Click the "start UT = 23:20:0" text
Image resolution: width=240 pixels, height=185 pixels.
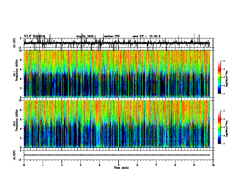tap(146, 36)
